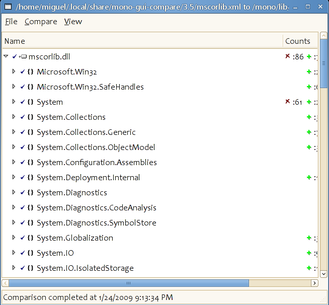Image resolution: width=329 pixels, height=305 pixels.
Task: Open the View menu
Action: [73, 22]
